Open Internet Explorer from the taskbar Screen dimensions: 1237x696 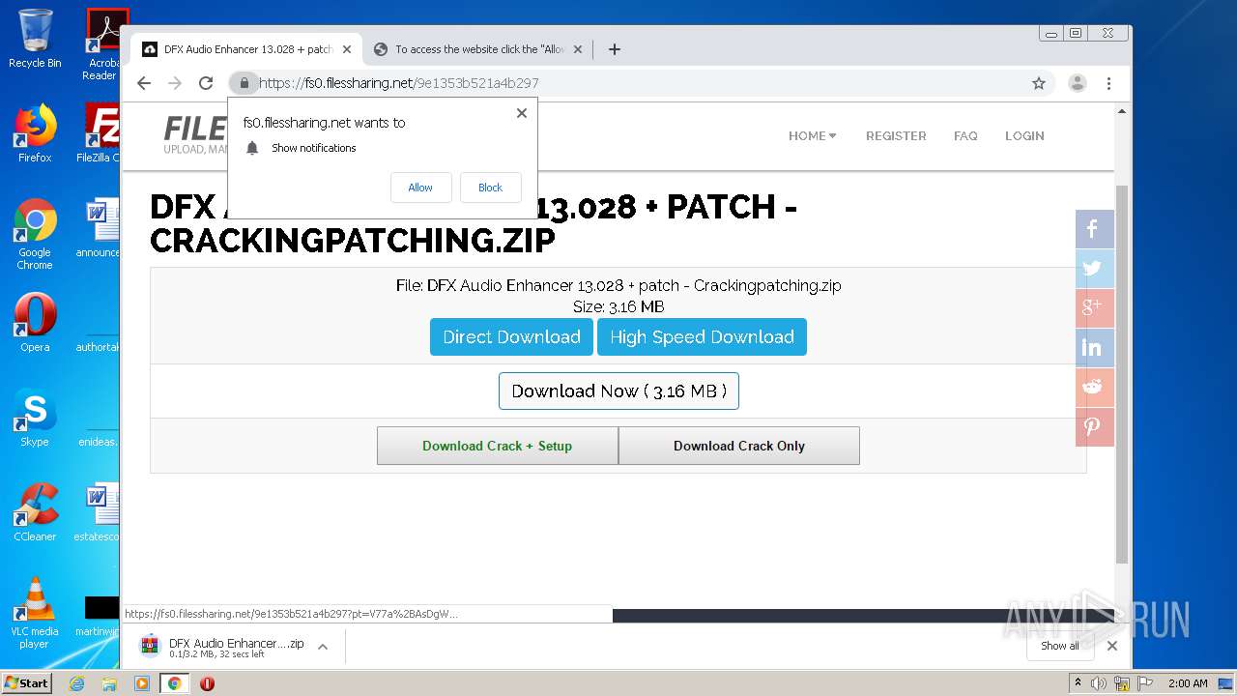pyautogui.click(x=77, y=683)
